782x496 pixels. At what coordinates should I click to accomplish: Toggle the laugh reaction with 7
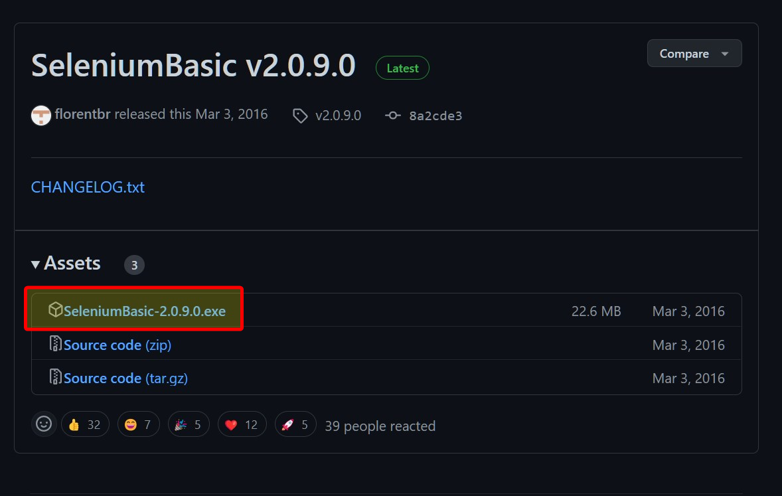click(138, 424)
